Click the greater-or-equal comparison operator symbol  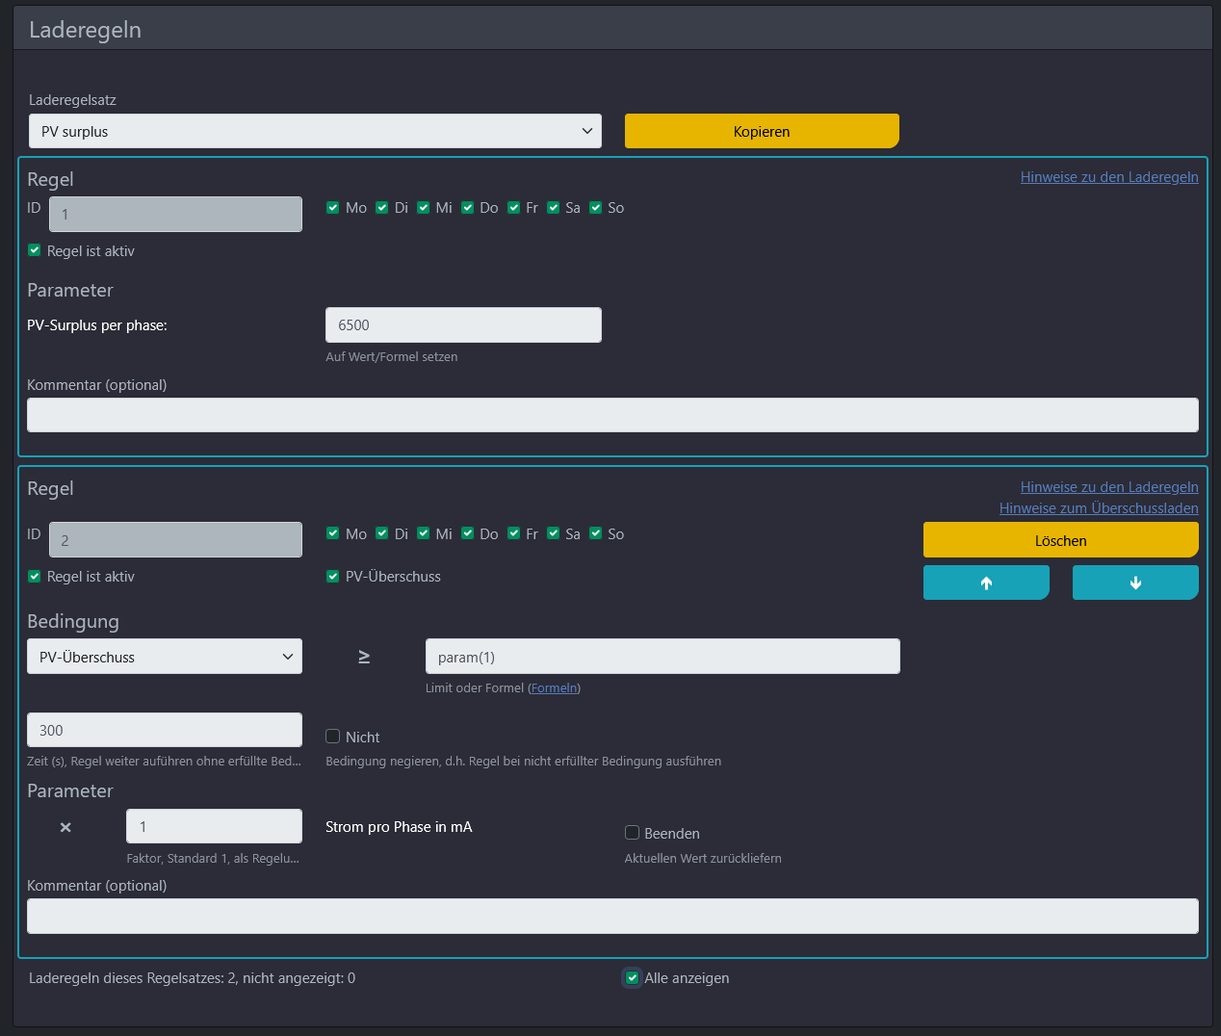[364, 657]
